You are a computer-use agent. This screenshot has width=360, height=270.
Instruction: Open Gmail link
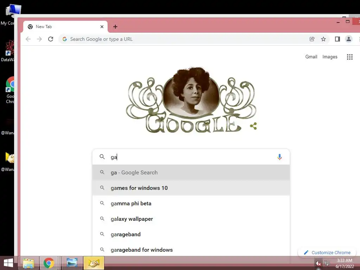pyautogui.click(x=311, y=57)
